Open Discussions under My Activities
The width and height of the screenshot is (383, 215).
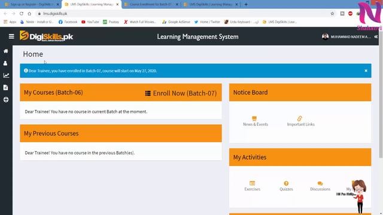pos(320,186)
